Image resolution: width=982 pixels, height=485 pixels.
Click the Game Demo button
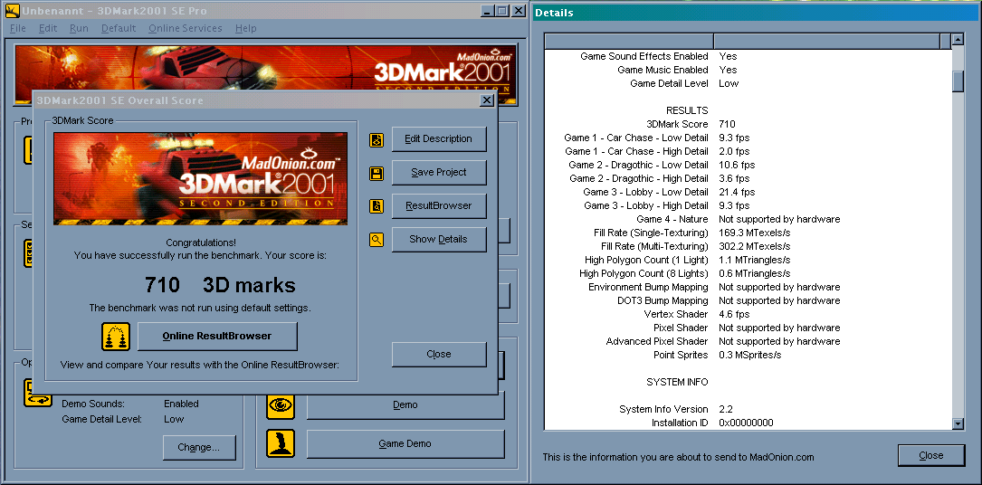405,443
